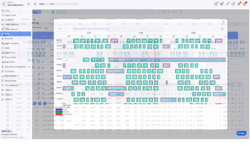Viewport: 250px width, 155px height.
Task: Open the mail envelope icon in header
Action: pyautogui.click(x=222, y=4)
